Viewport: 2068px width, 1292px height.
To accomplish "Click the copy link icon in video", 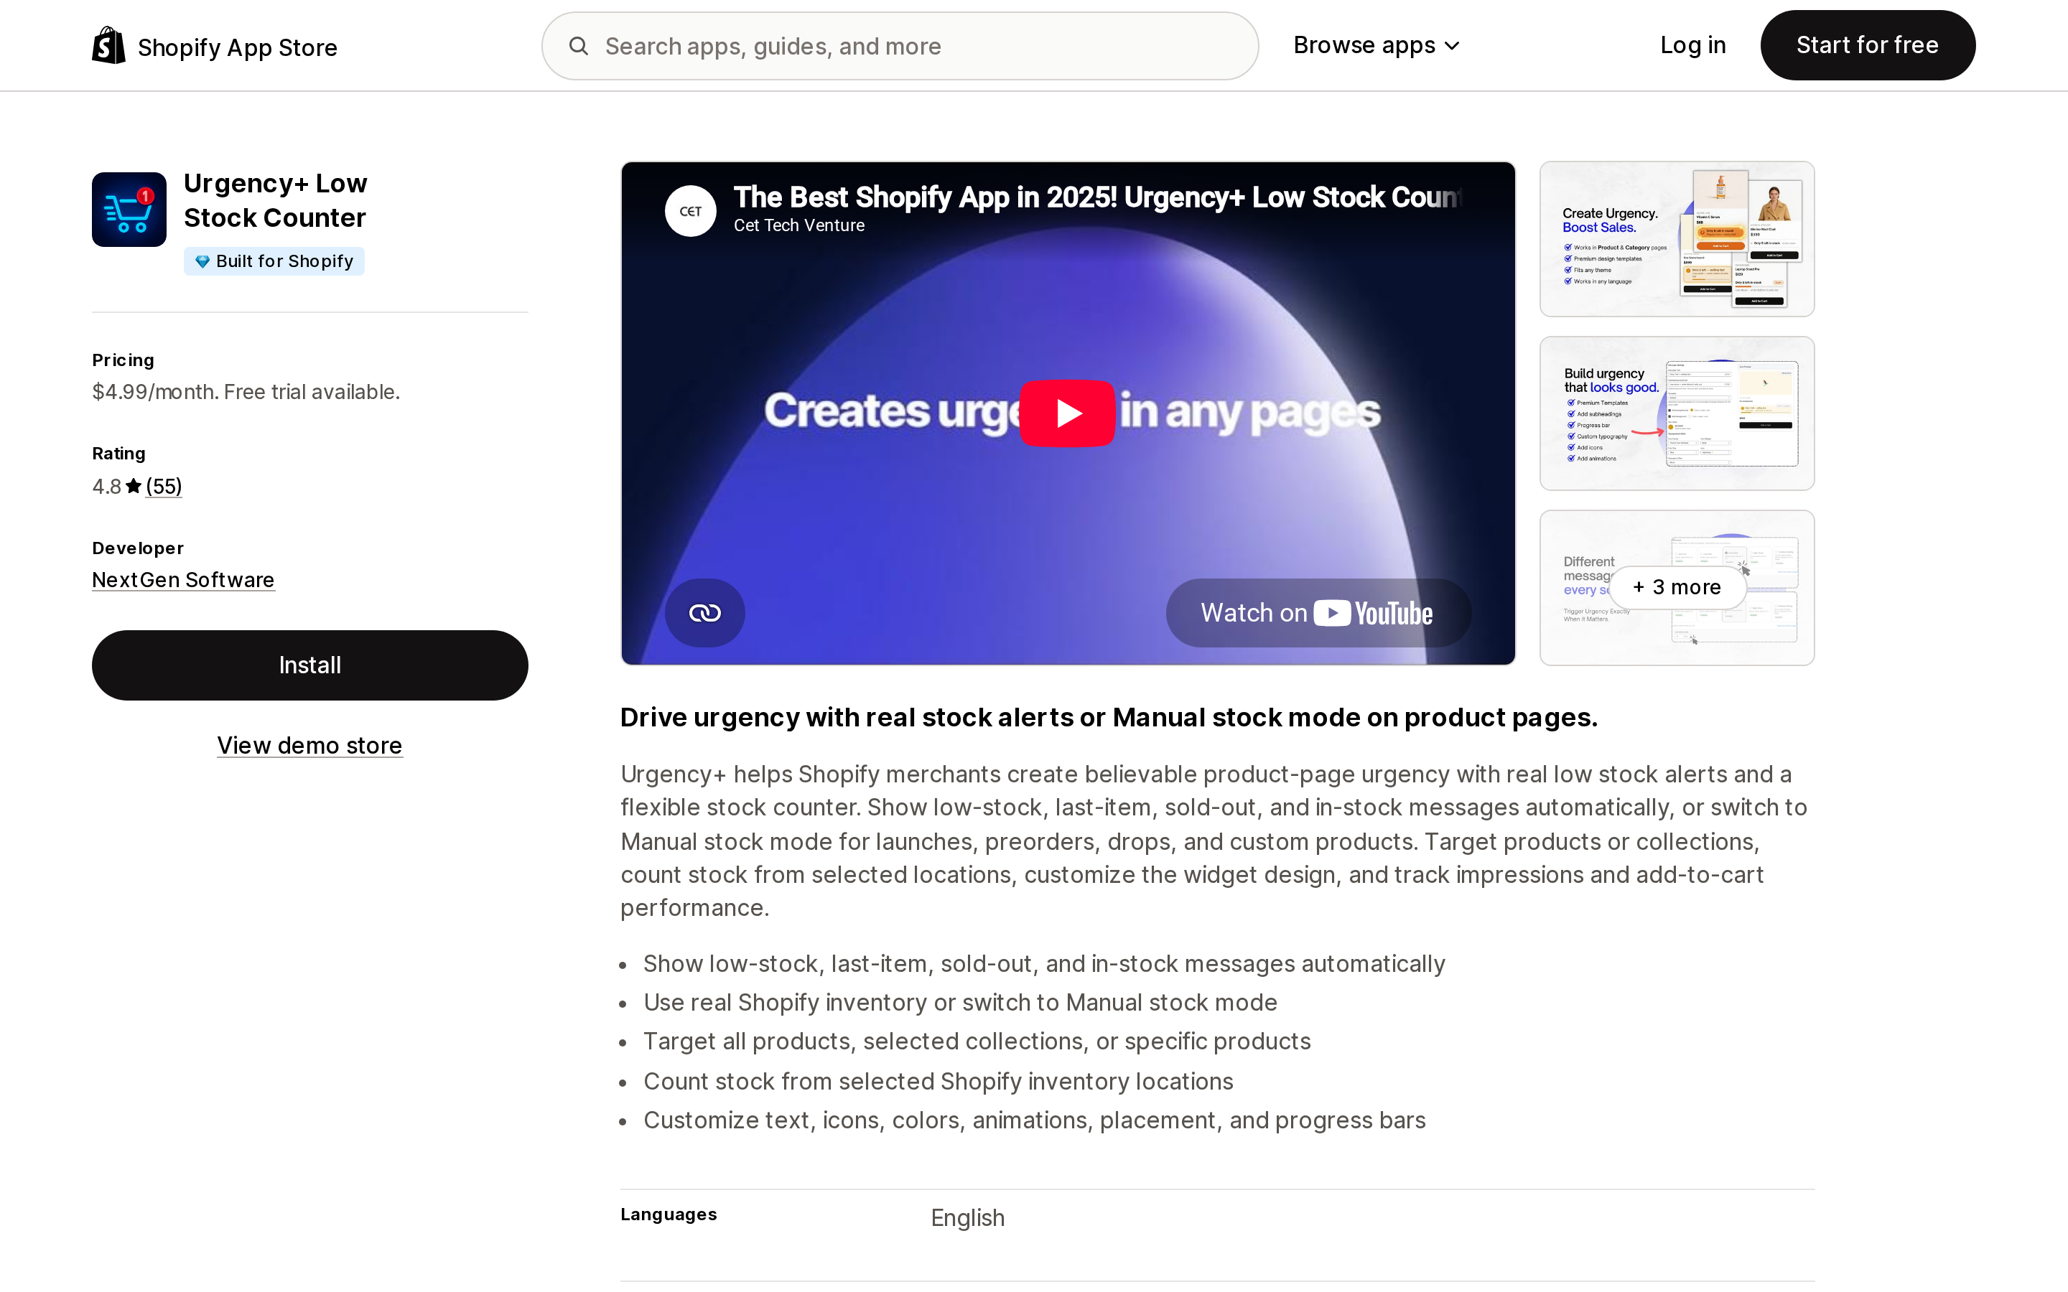I will (x=705, y=613).
